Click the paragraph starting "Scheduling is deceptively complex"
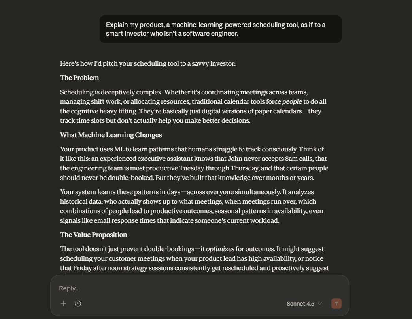Viewport: 412px width, 319px height. tap(193, 106)
